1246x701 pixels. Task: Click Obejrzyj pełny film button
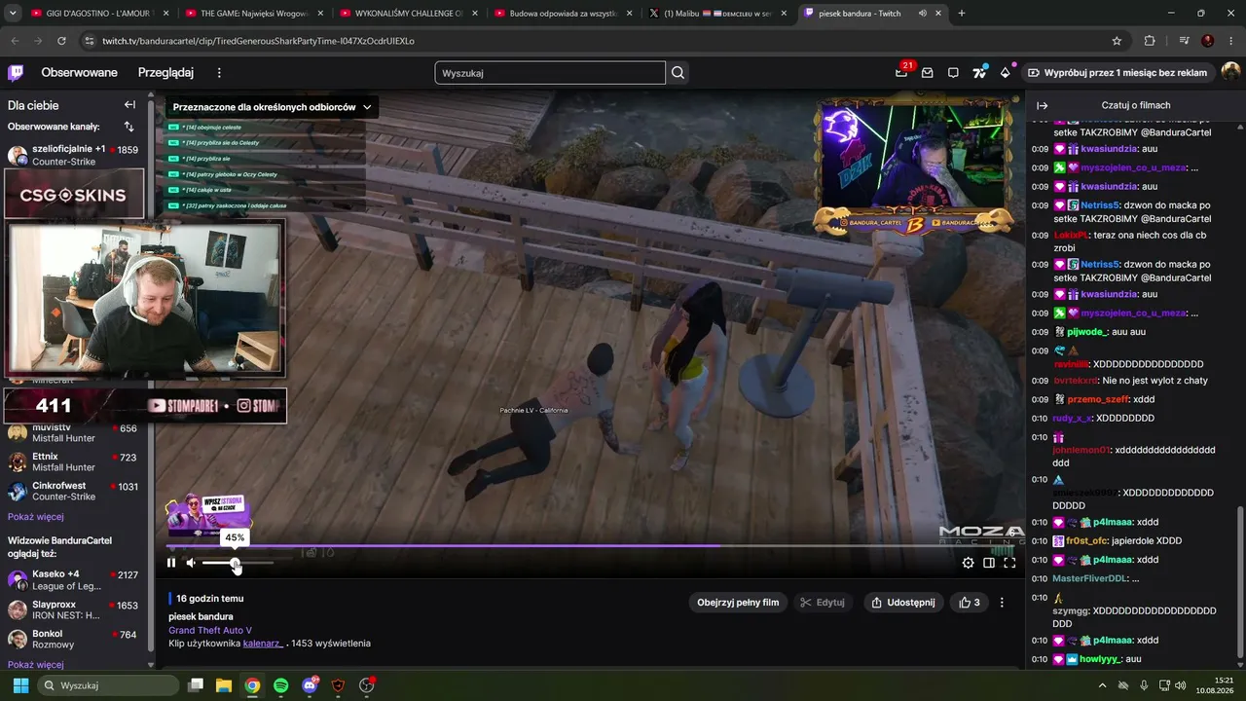738,603
